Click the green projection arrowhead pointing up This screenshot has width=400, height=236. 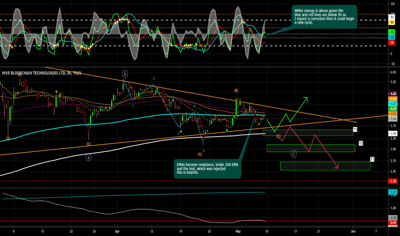[x=306, y=99]
